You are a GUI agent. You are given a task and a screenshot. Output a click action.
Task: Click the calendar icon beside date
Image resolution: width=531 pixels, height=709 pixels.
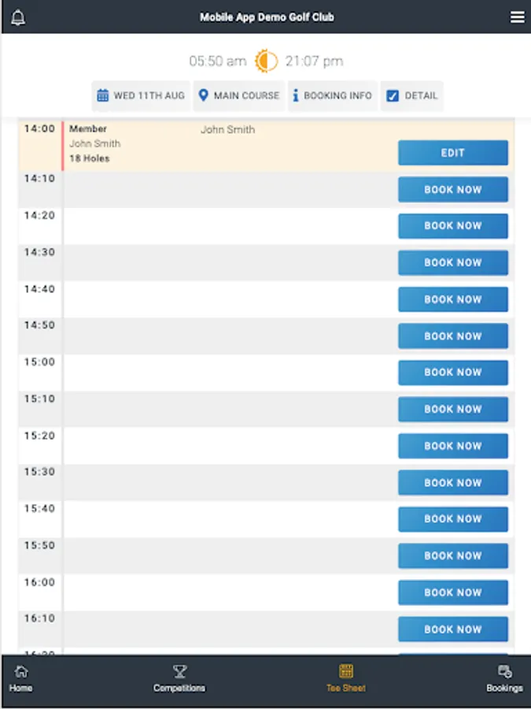[x=103, y=95]
